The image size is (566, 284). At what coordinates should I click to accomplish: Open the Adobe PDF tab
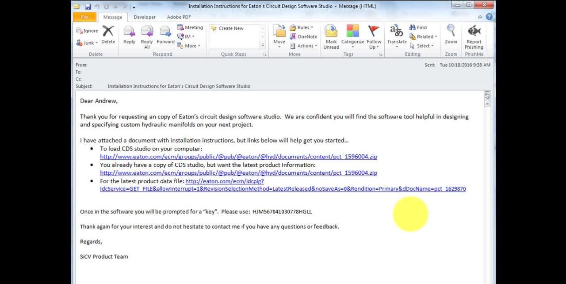pyautogui.click(x=179, y=17)
